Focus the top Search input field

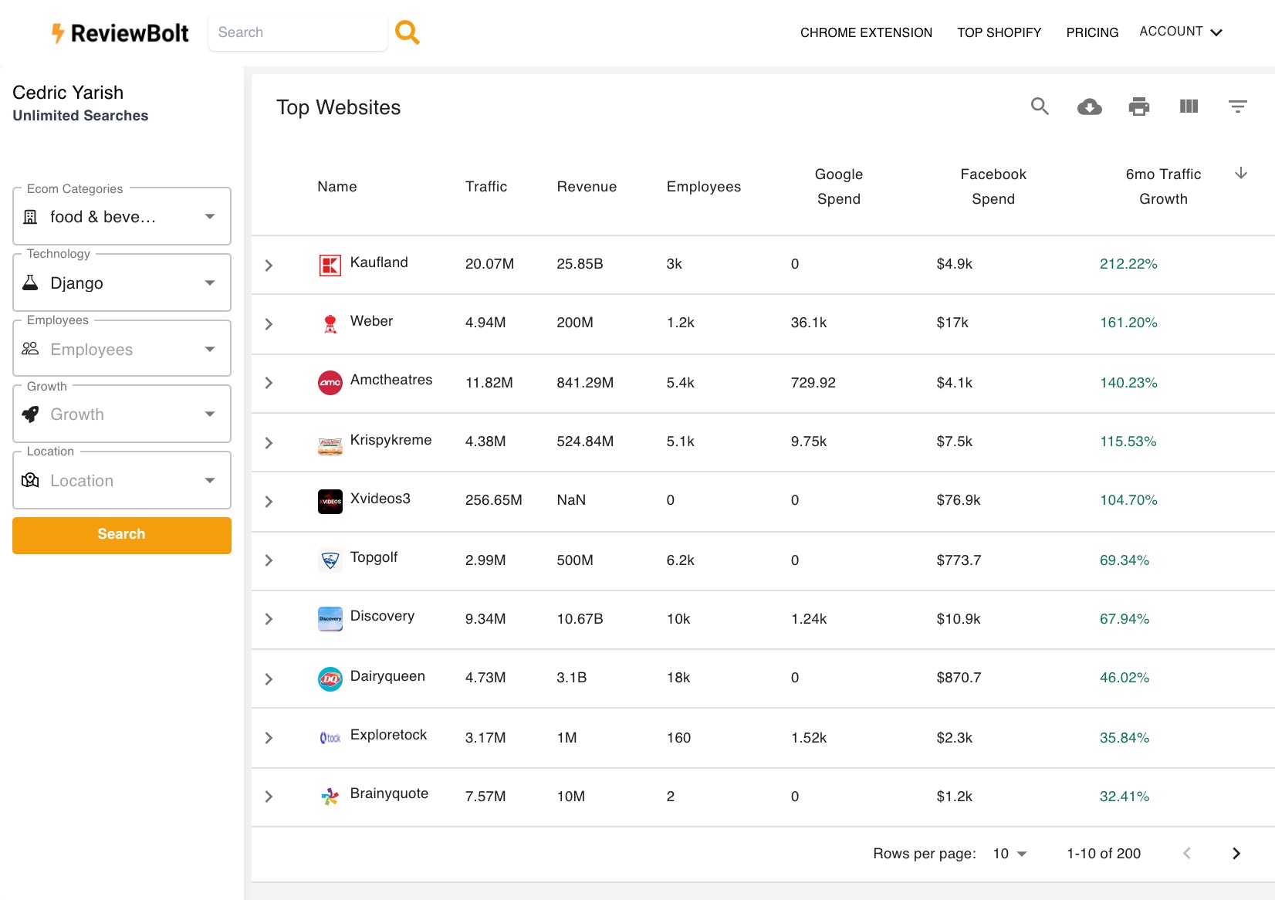click(298, 32)
